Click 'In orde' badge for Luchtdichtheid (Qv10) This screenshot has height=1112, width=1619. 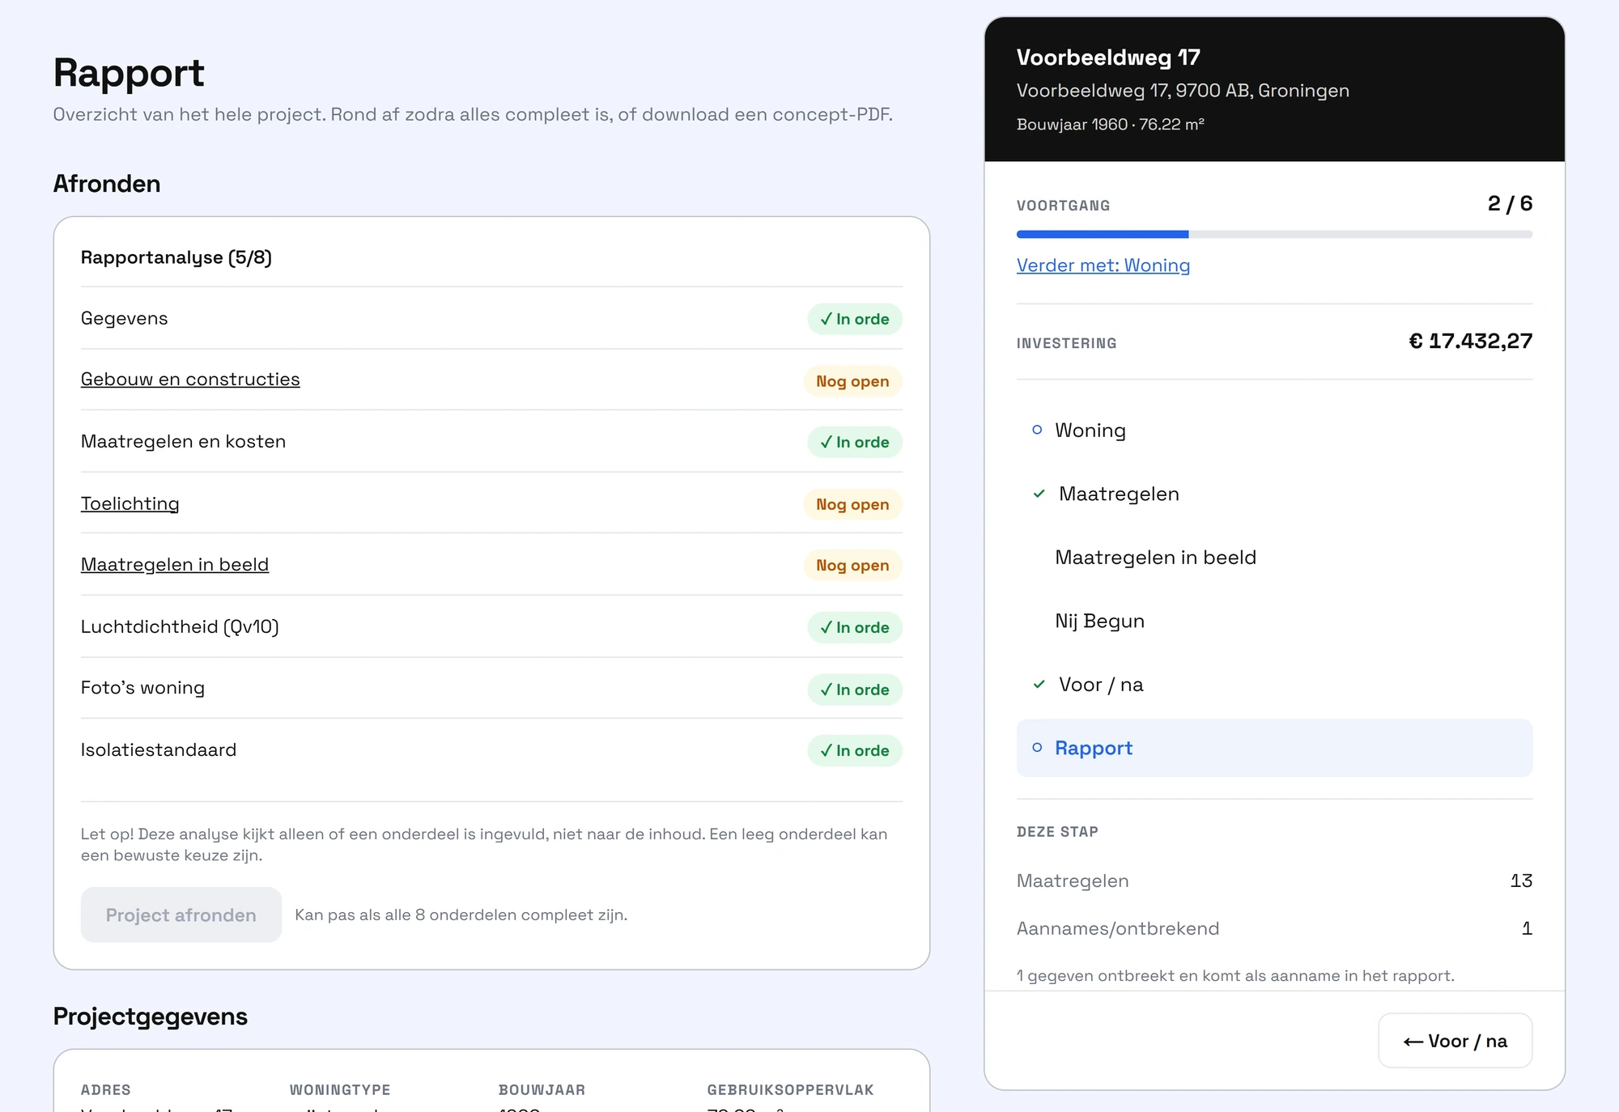pos(854,627)
